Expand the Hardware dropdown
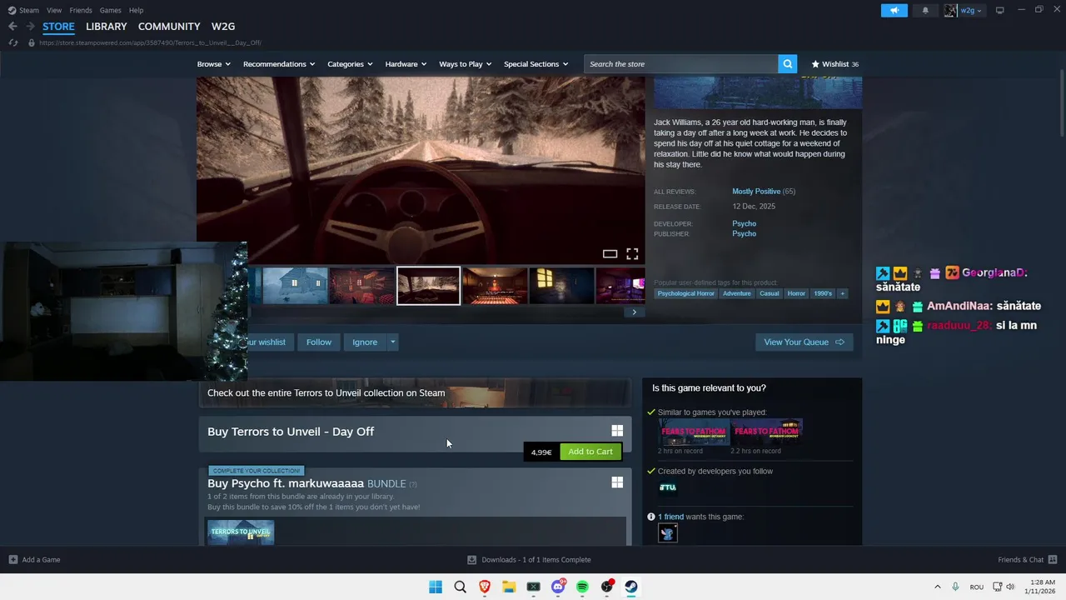Image resolution: width=1066 pixels, height=600 pixels. (406, 64)
